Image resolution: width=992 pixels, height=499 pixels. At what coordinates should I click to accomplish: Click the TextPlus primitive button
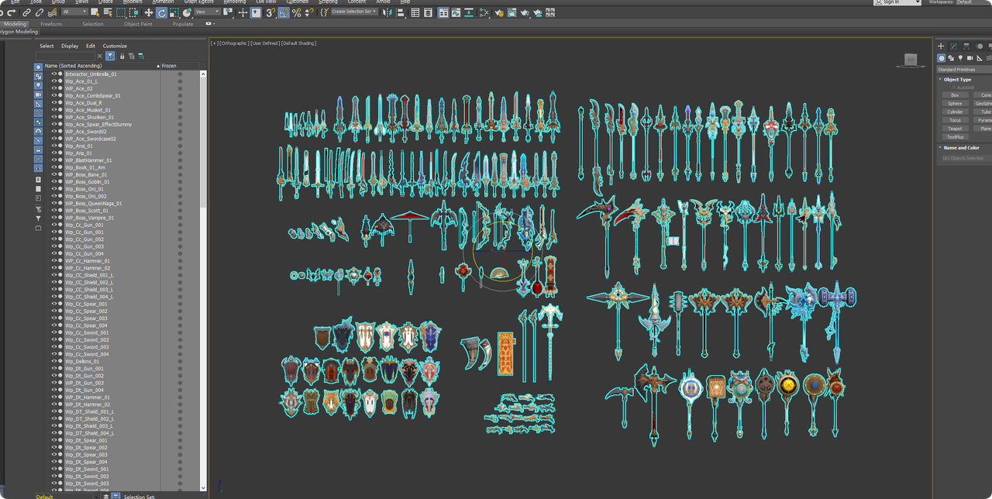tap(955, 137)
